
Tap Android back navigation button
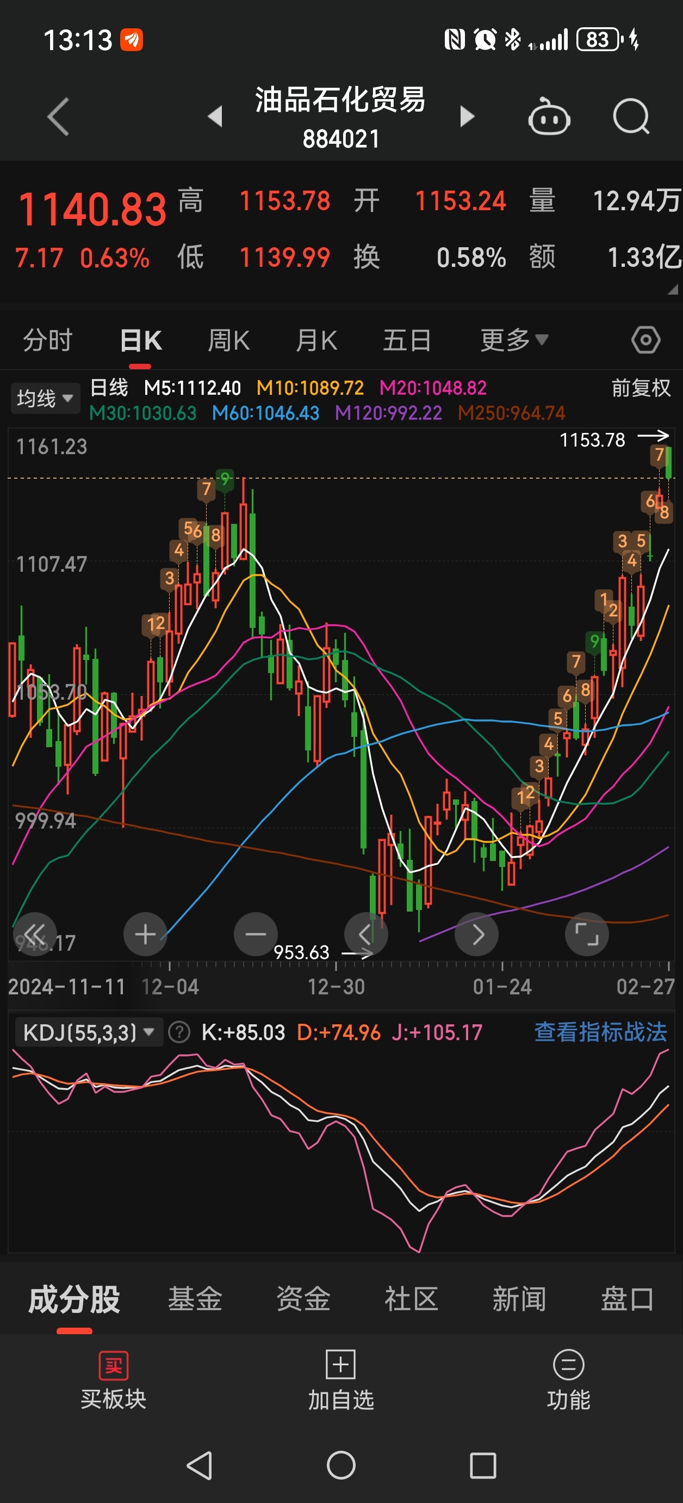[x=200, y=1465]
